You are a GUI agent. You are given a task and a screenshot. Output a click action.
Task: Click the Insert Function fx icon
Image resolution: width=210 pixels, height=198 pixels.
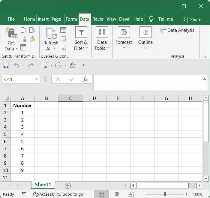coord(85,79)
